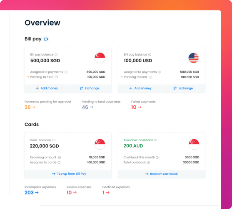Click arrow beside 10 review expenses

[75, 192]
